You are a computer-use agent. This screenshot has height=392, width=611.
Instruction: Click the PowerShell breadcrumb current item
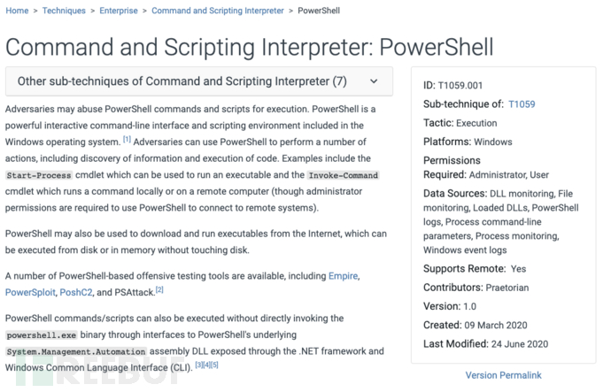[x=319, y=11]
